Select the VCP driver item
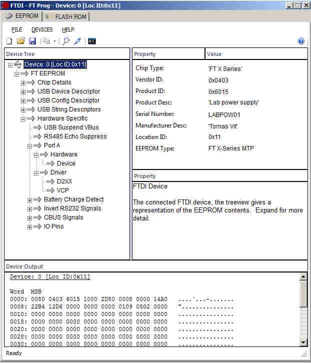This screenshot has width=311, height=363. click(x=63, y=190)
